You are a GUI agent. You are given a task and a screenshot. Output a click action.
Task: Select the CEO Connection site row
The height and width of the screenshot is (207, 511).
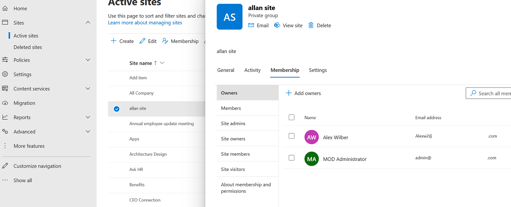point(157,200)
